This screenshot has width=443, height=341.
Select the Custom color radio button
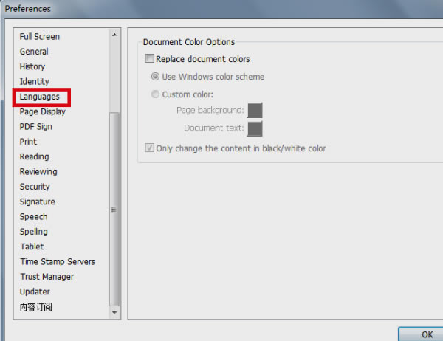tap(155, 94)
